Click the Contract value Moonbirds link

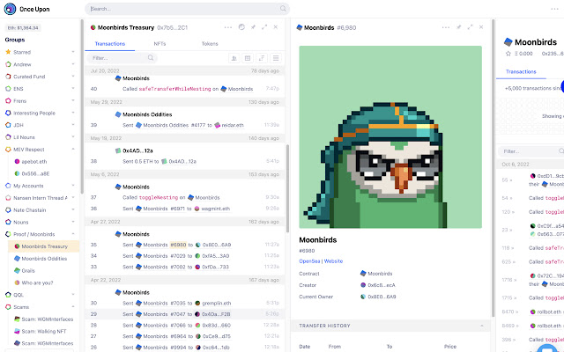(376, 274)
